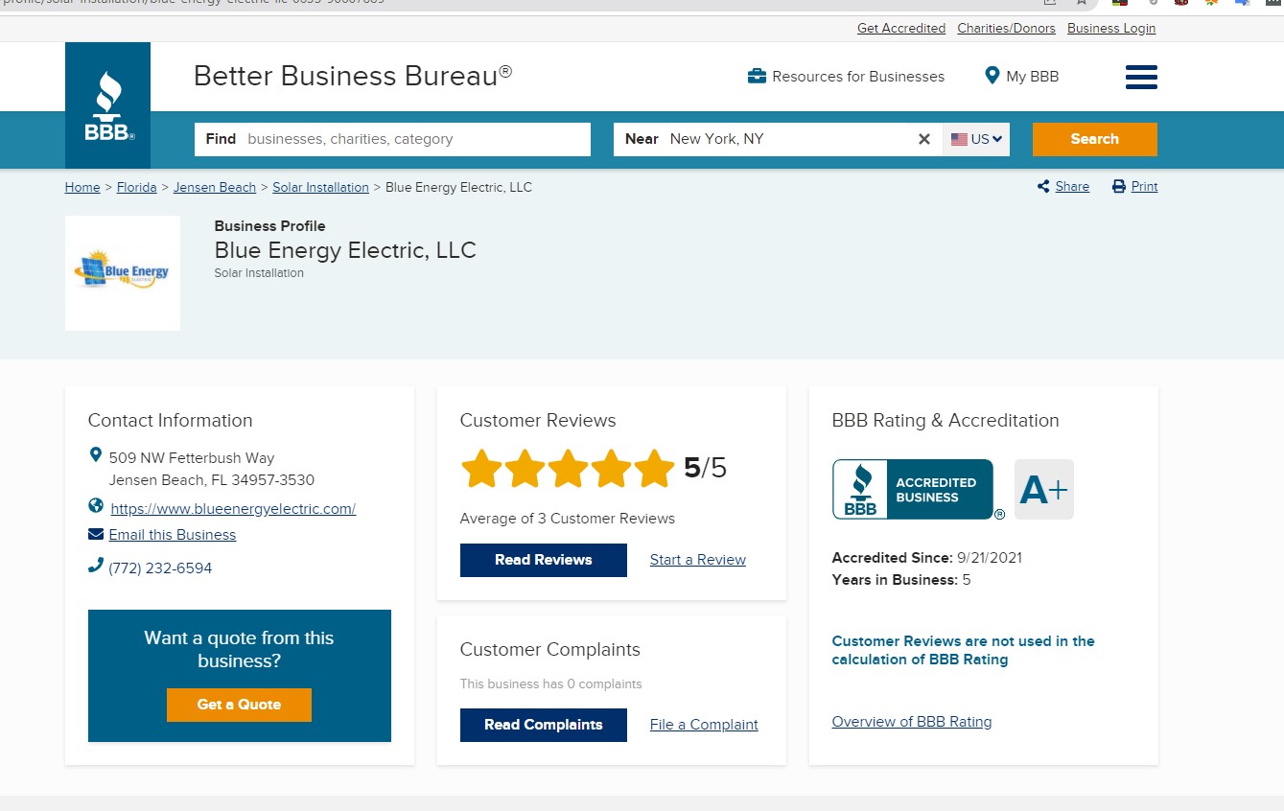Click the Share link
The height and width of the screenshot is (811, 1284).
click(x=1072, y=187)
